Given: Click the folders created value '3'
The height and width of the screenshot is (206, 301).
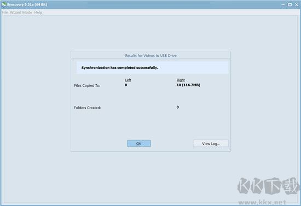Looking at the screenshot, I should [178, 107].
